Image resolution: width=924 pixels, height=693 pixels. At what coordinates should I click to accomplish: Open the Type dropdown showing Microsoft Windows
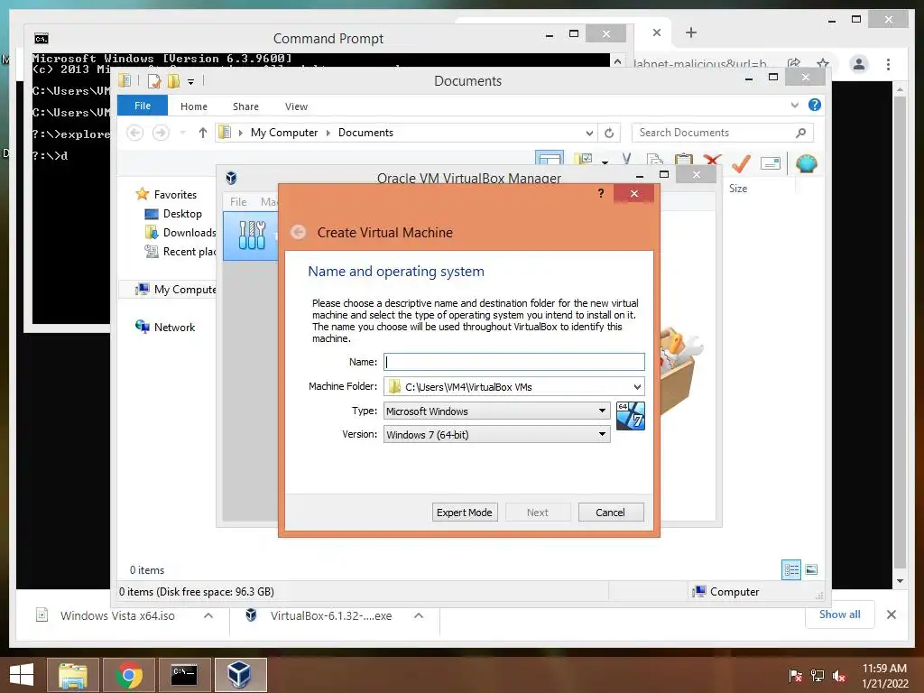[x=497, y=411]
